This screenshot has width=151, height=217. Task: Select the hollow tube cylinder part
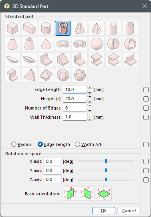130,28
